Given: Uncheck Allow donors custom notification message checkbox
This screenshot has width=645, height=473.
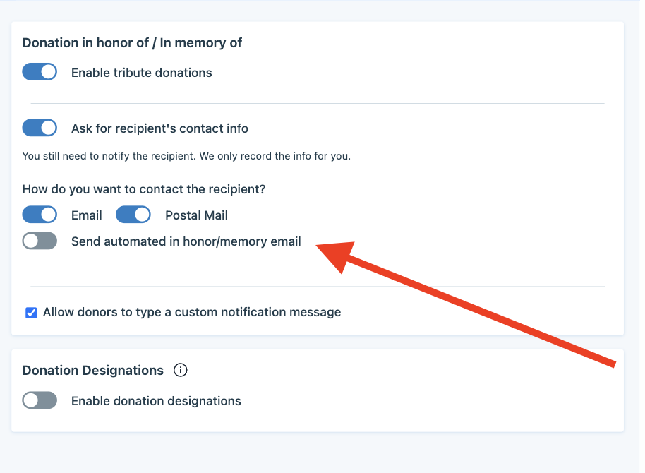Looking at the screenshot, I should (31, 313).
